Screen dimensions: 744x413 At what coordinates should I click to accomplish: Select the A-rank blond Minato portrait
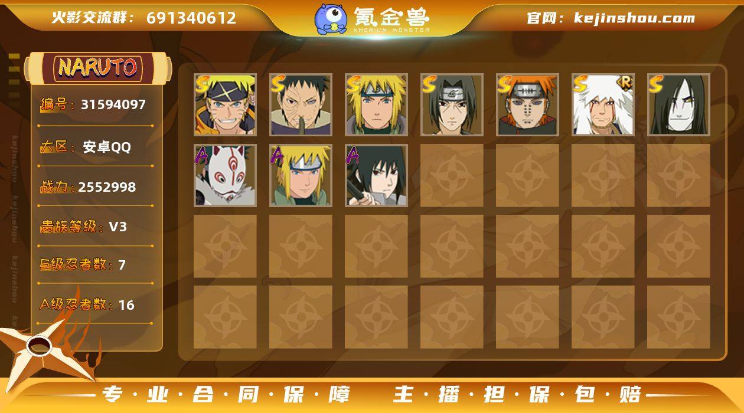tap(301, 175)
